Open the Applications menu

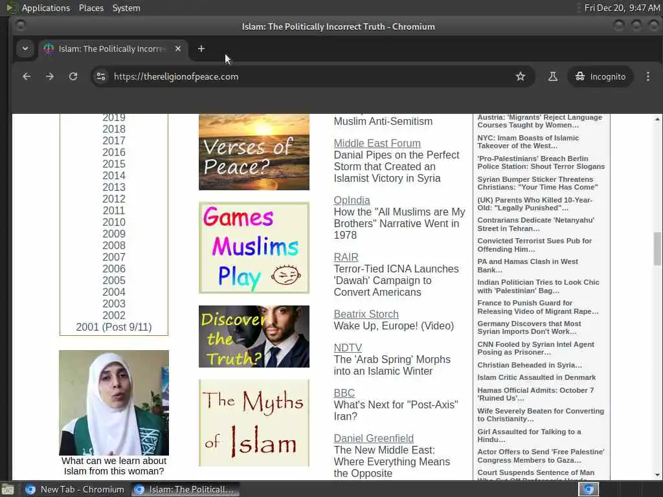[46, 8]
